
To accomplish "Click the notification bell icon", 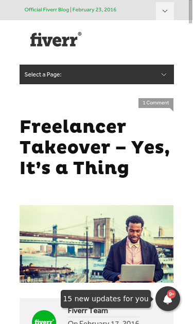I will (x=168, y=299).
